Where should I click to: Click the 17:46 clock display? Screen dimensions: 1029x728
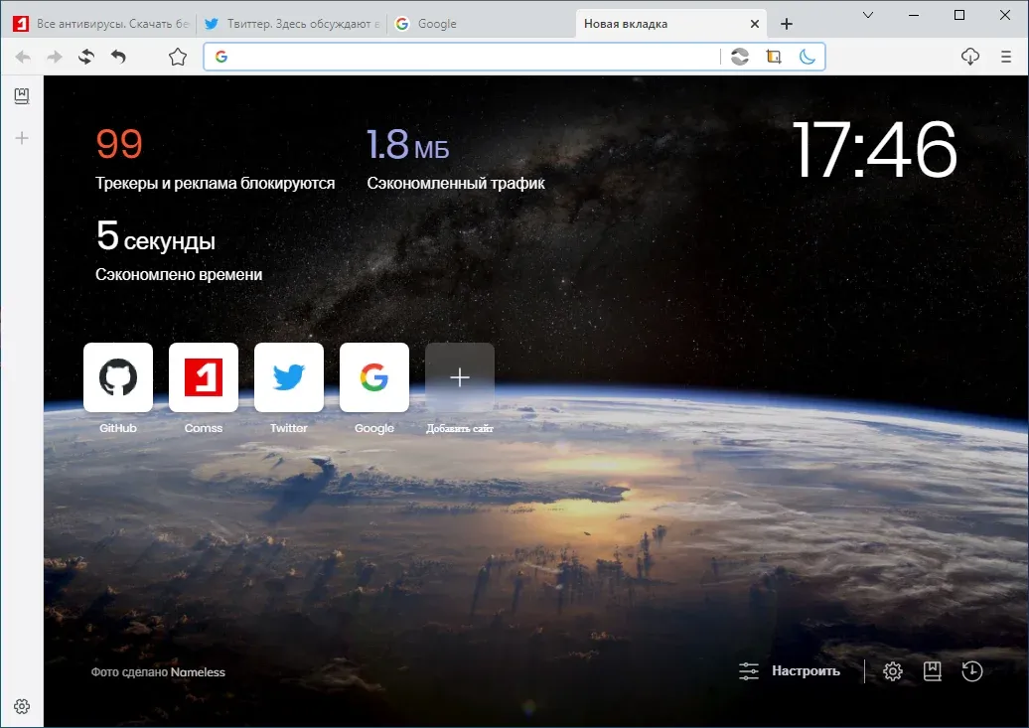[x=874, y=150]
